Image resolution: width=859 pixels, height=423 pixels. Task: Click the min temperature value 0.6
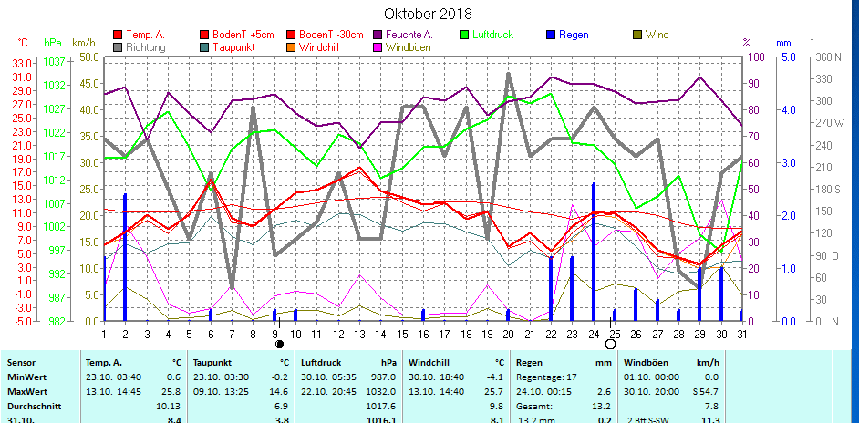(175, 377)
